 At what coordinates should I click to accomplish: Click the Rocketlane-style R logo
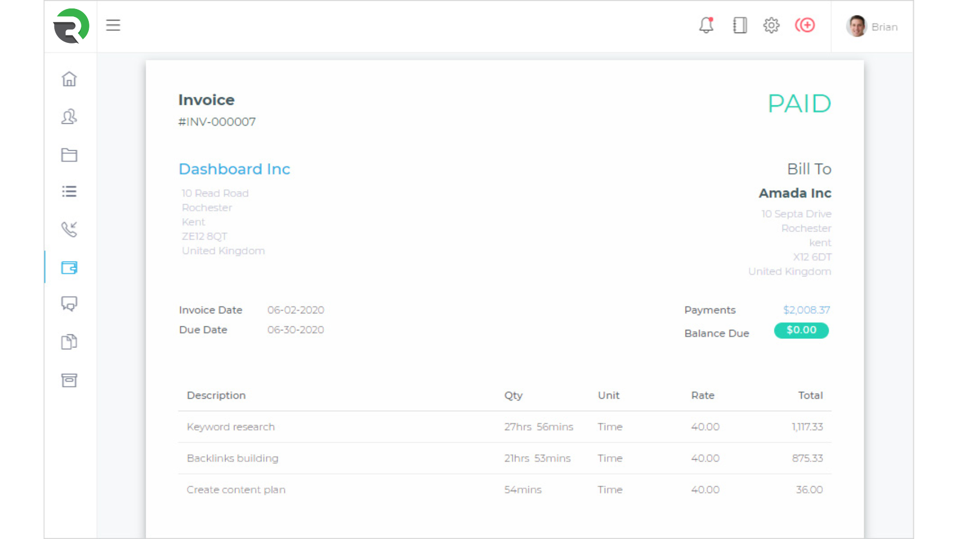pyautogui.click(x=71, y=26)
